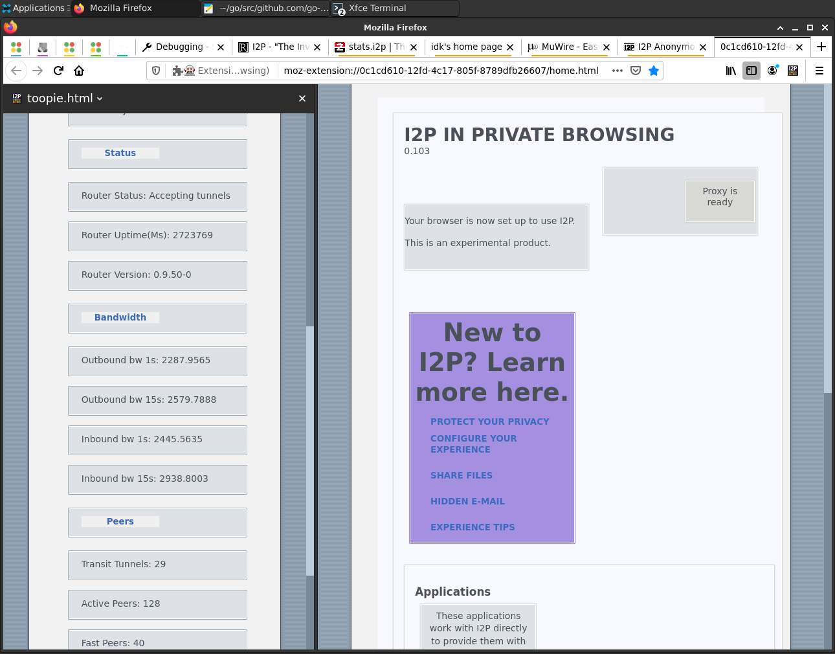Click I2P IN PRIVATE BROWSING heading
835x654 pixels.
(539, 135)
